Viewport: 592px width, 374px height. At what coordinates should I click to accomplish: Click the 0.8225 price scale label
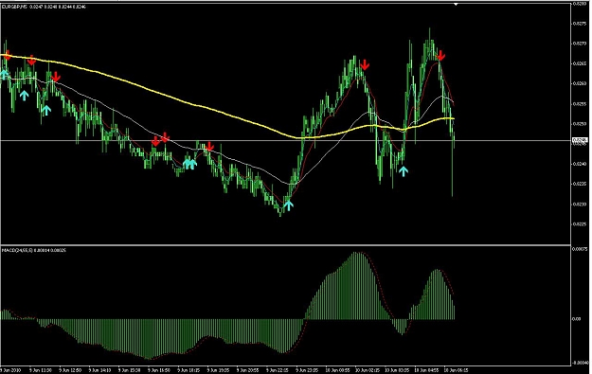pos(580,223)
